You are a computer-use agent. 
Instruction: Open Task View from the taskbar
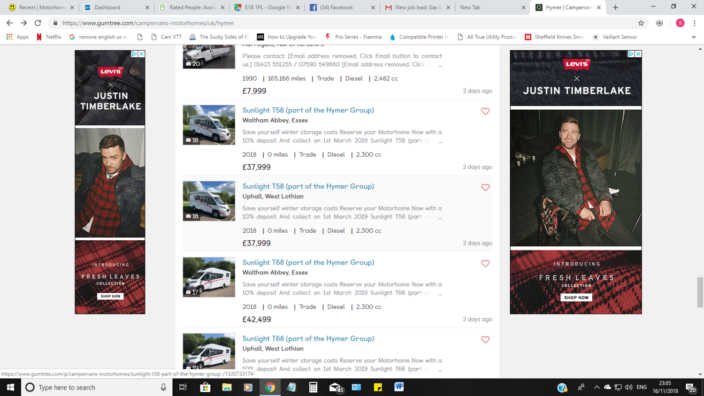pos(183,387)
